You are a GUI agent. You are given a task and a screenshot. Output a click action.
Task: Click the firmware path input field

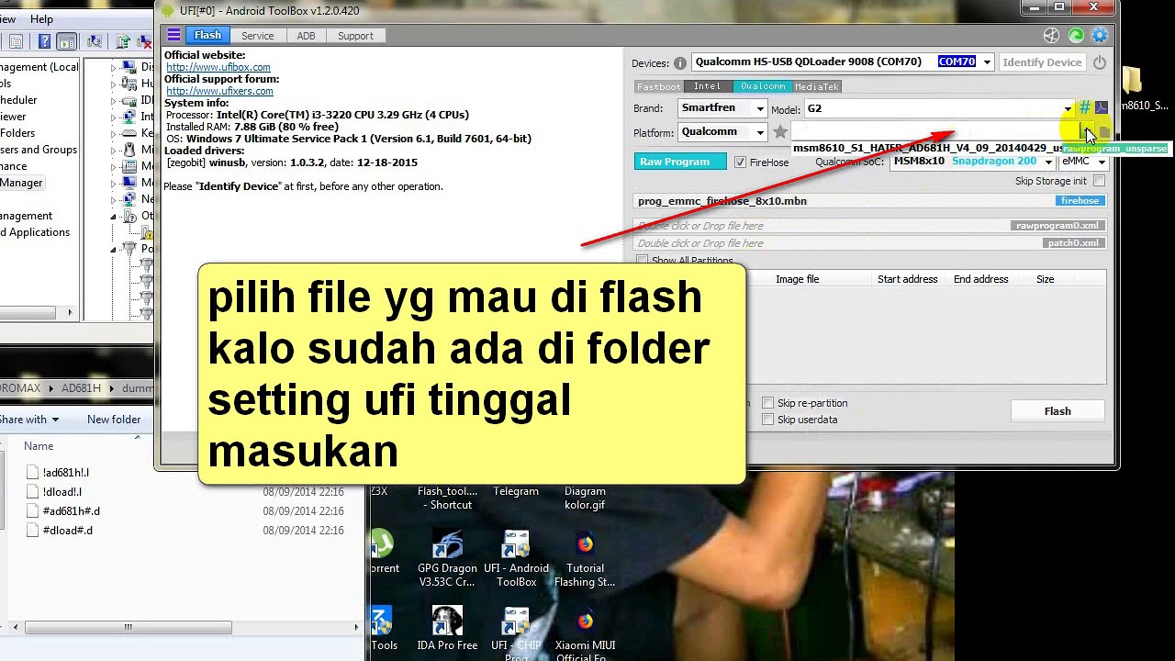click(934, 132)
